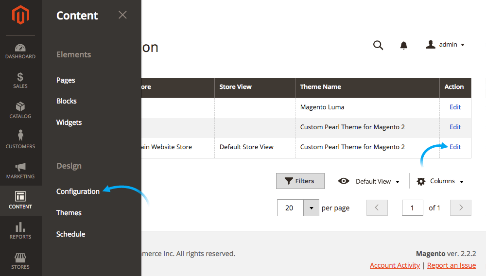Open the Customers sidebar icon

coord(20,140)
